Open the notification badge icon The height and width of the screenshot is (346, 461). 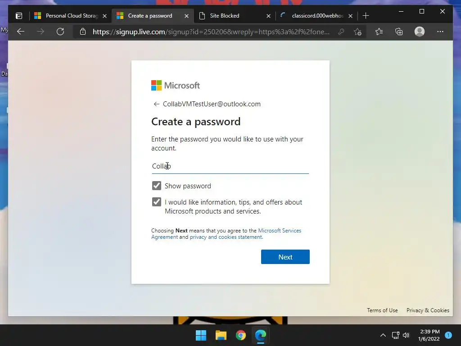(448, 335)
